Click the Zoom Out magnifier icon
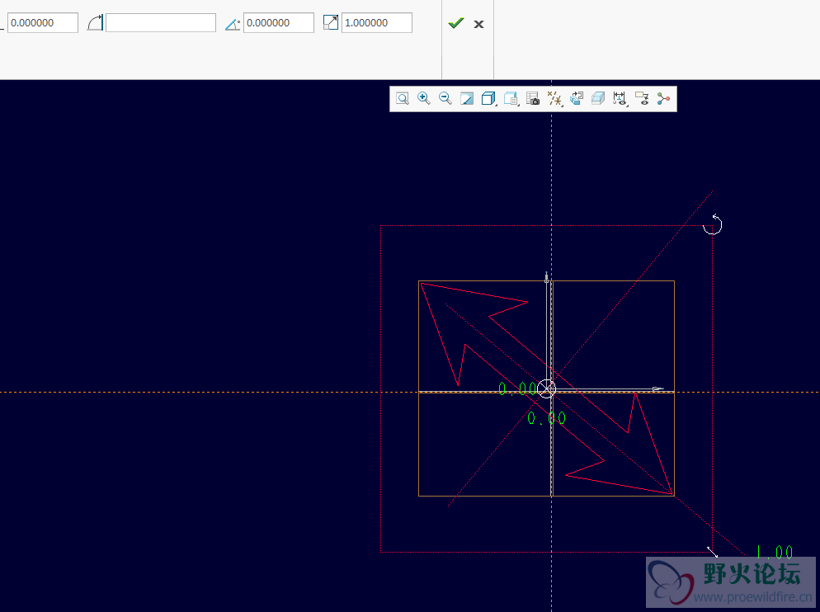 (445, 99)
